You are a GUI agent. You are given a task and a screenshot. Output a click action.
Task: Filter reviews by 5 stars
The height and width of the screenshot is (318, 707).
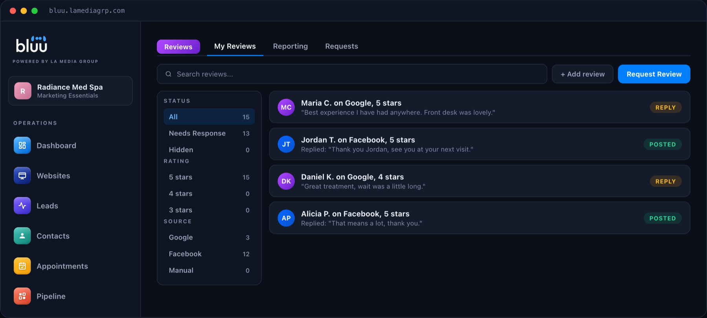[x=209, y=177]
